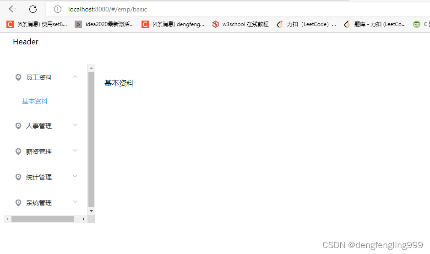
Task: Open the 力扣 (LeetCode) bookmark
Action: (306, 24)
